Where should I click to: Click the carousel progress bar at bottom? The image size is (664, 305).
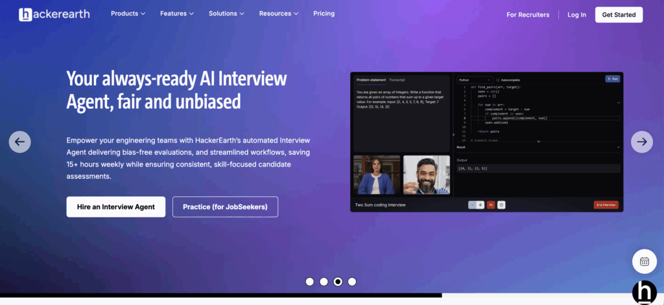point(221,295)
